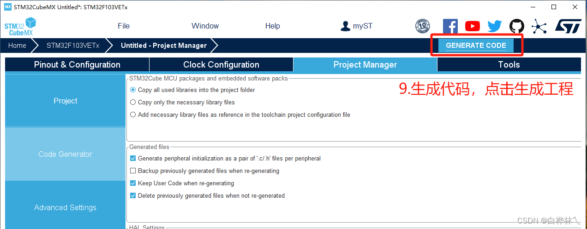Click the STM32CubeMX logo

coord(20,26)
